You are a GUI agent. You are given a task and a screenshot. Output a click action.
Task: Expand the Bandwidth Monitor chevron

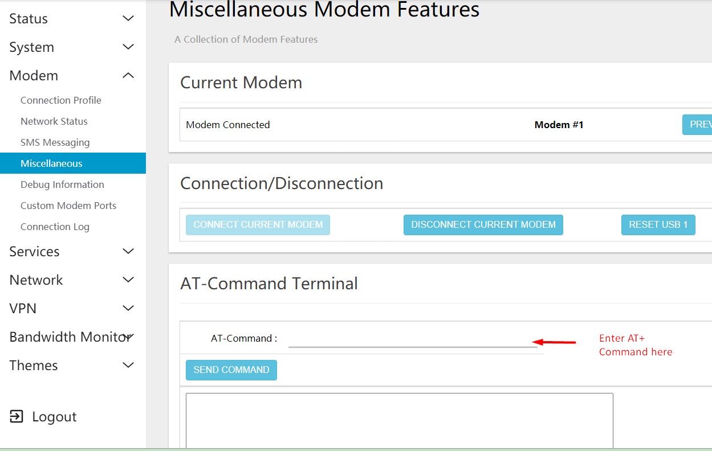click(x=128, y=337)
